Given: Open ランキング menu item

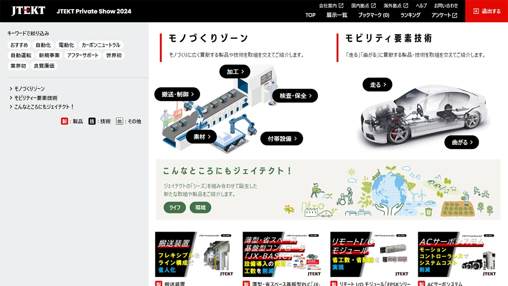Looking at the screenshot, I should [410, 15].
